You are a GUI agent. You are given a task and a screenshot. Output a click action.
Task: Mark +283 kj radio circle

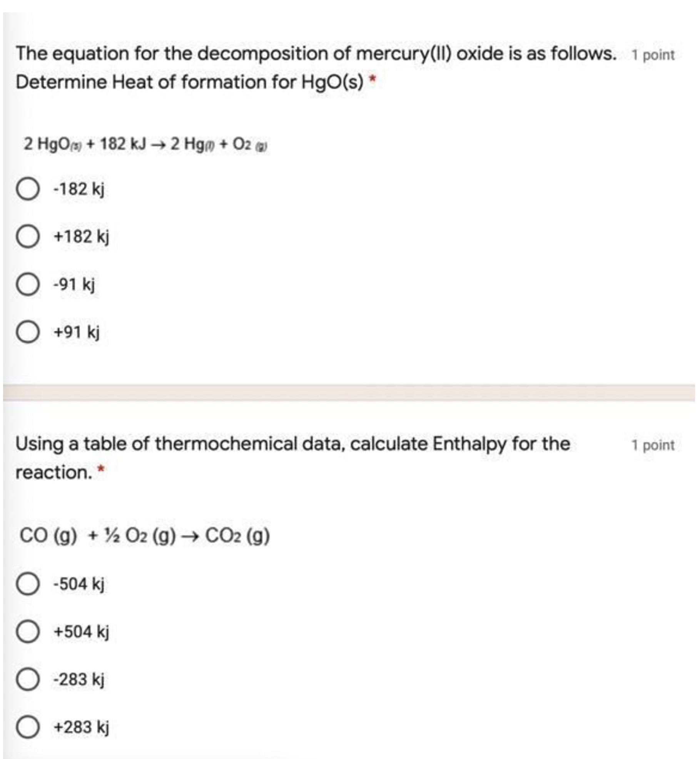(x=28, y=727)
